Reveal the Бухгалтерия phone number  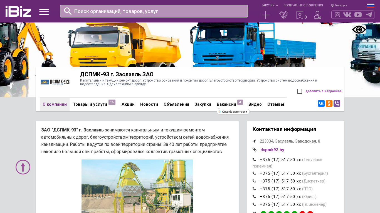click(x=280, y=173)
